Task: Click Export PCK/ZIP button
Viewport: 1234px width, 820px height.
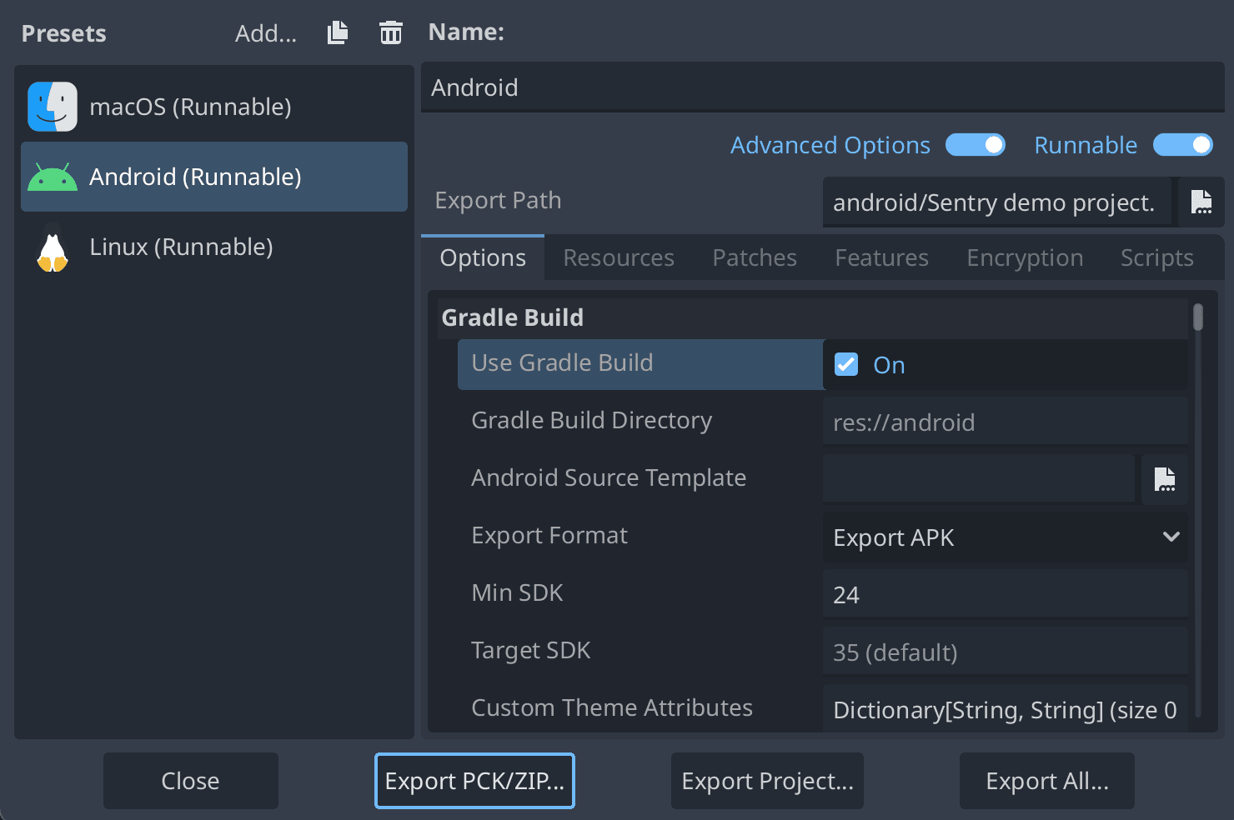Action: click(474, 781)
